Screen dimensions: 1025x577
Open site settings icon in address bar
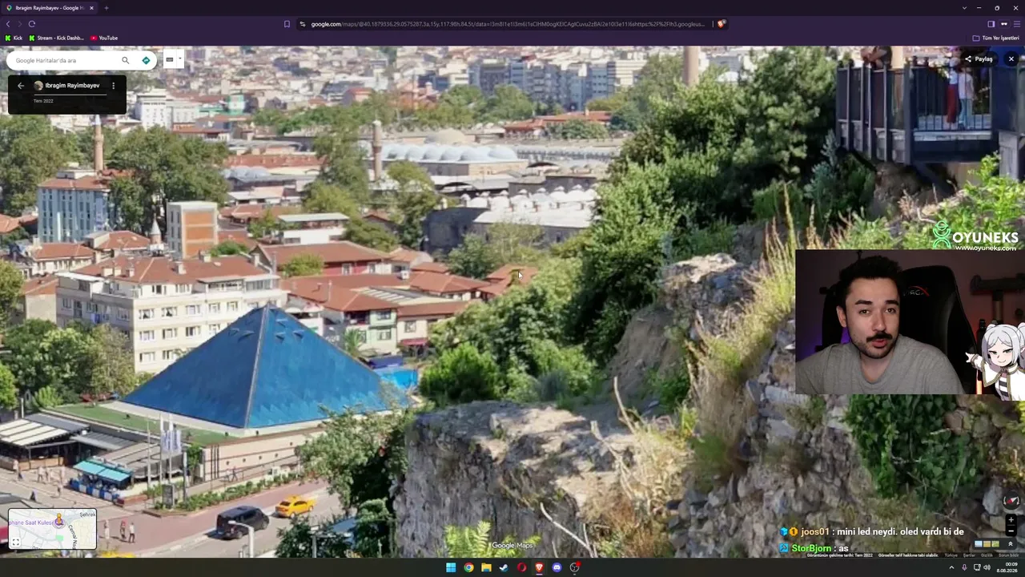[x=303, y=24]
